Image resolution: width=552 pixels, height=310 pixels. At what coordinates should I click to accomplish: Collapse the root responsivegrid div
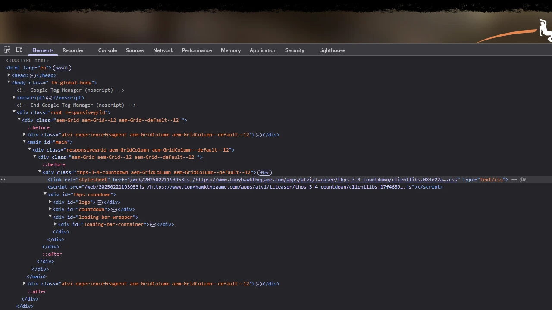[x=14, y=112]
